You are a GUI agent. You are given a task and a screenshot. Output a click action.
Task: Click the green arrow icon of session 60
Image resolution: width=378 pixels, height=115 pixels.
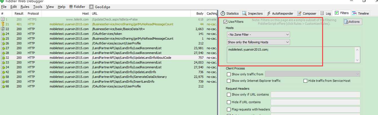click(3, 82)
